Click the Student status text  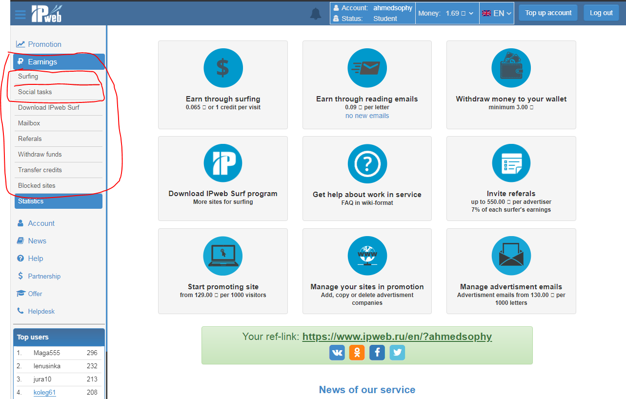(385, 19)
